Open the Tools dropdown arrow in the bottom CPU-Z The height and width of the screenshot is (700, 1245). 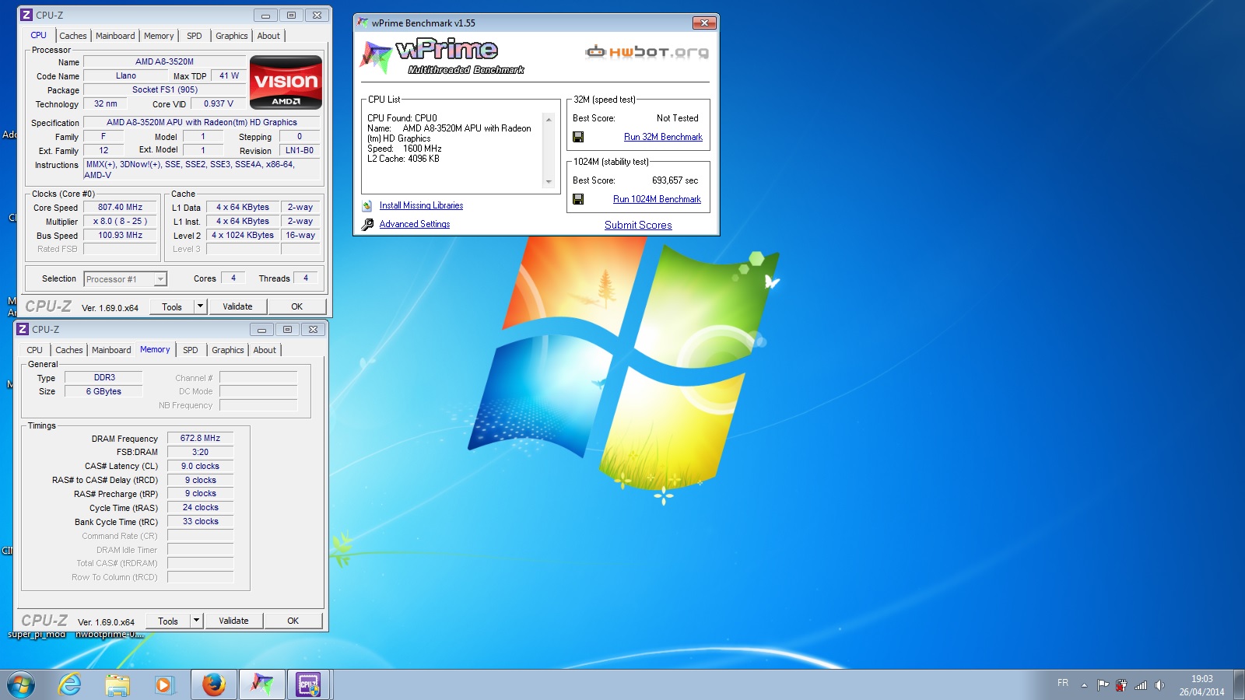tap(196, 621)
